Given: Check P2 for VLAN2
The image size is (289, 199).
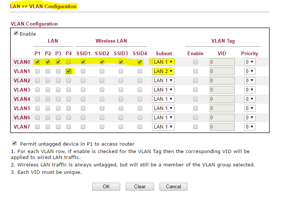Looking at the screenshot, I should coord(48,80).
